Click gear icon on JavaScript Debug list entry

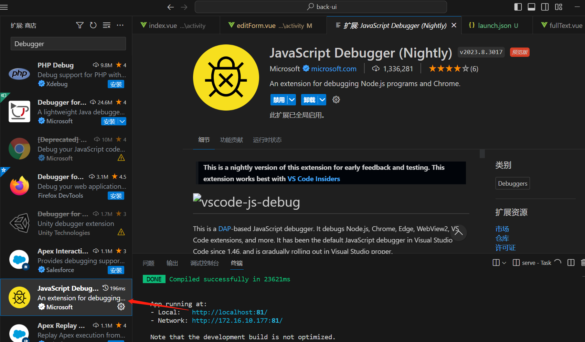tap(121, 307)
